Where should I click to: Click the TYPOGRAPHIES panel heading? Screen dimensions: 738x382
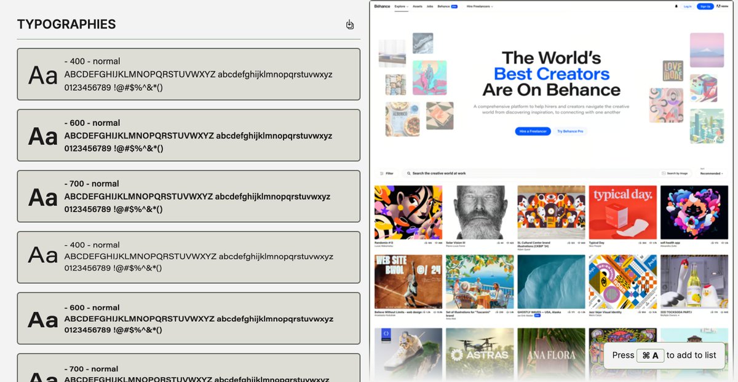pyautogui.click(x=66, y=25)
